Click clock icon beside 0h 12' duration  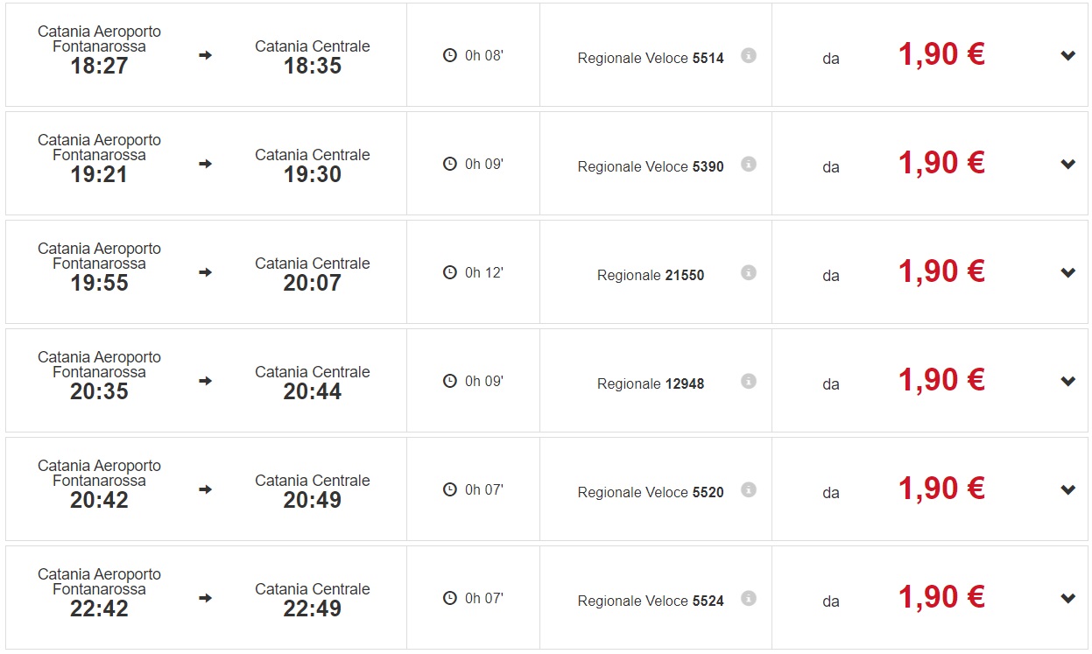[450, 272]
